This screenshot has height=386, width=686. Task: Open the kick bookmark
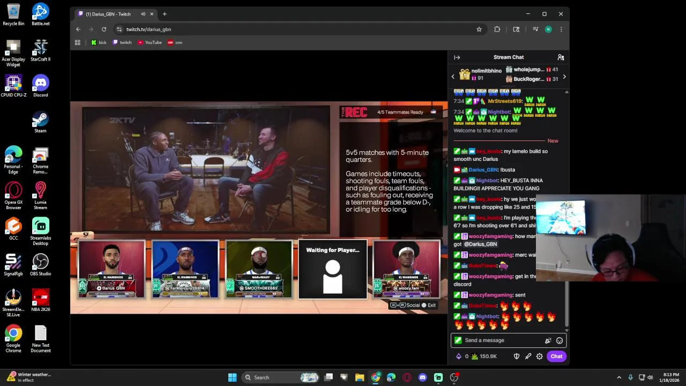pyautogui.click(x=99, y=42)
